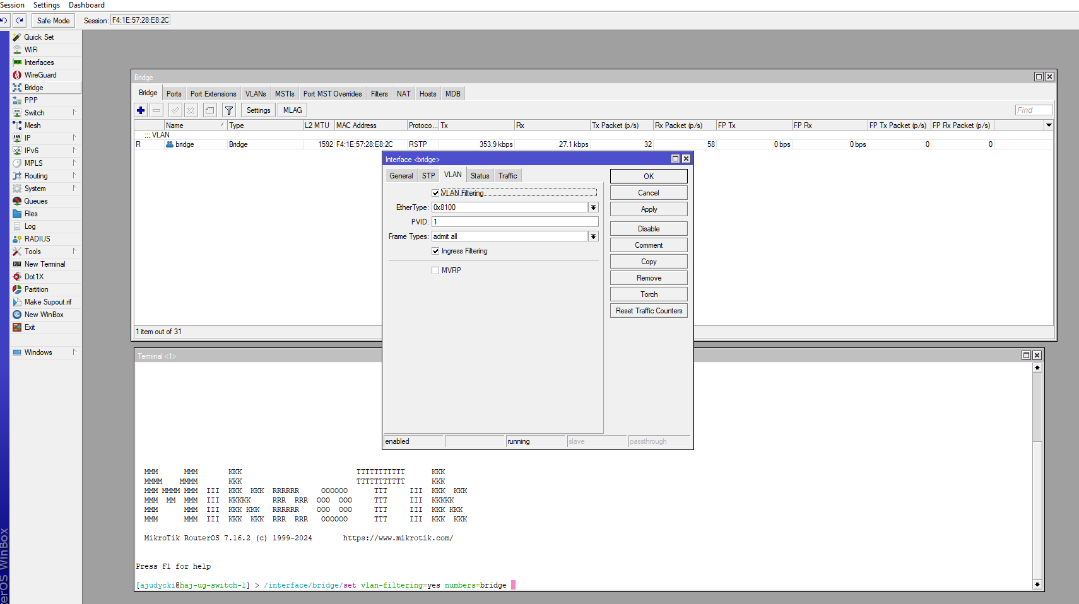Click the Redo arrow icon

[x=20, y=21]
